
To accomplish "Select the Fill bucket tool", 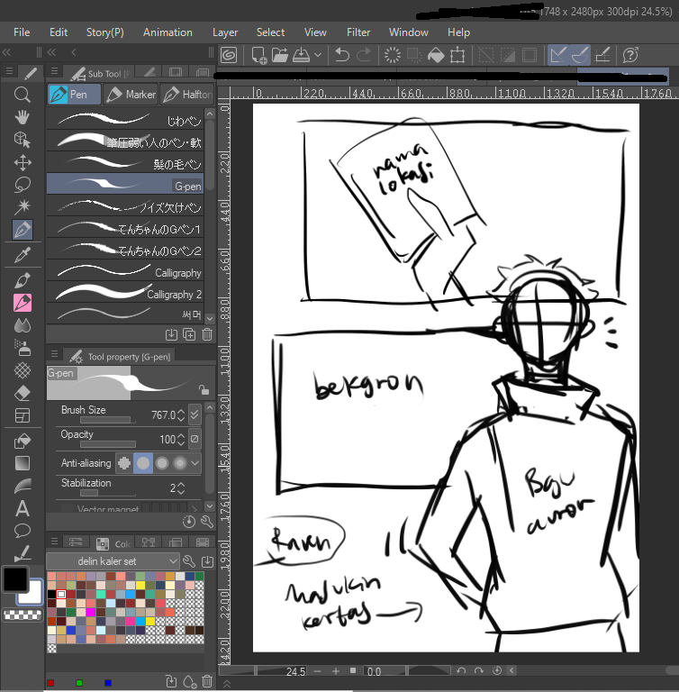I will click(x=22, y=441).
